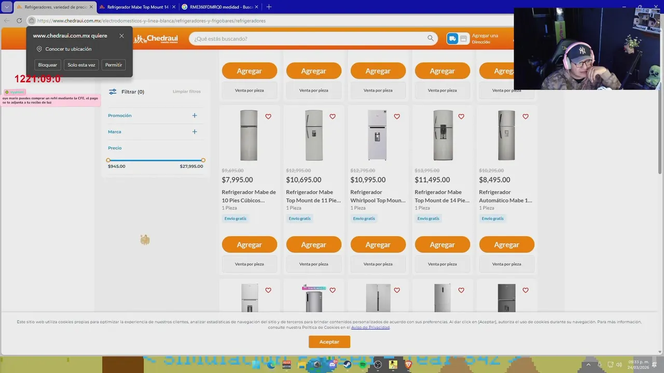Switch to Refrigerador Mabe Top Mount 14 tab
This screenshot has height=373, width=664.
(x=138, y=7)
